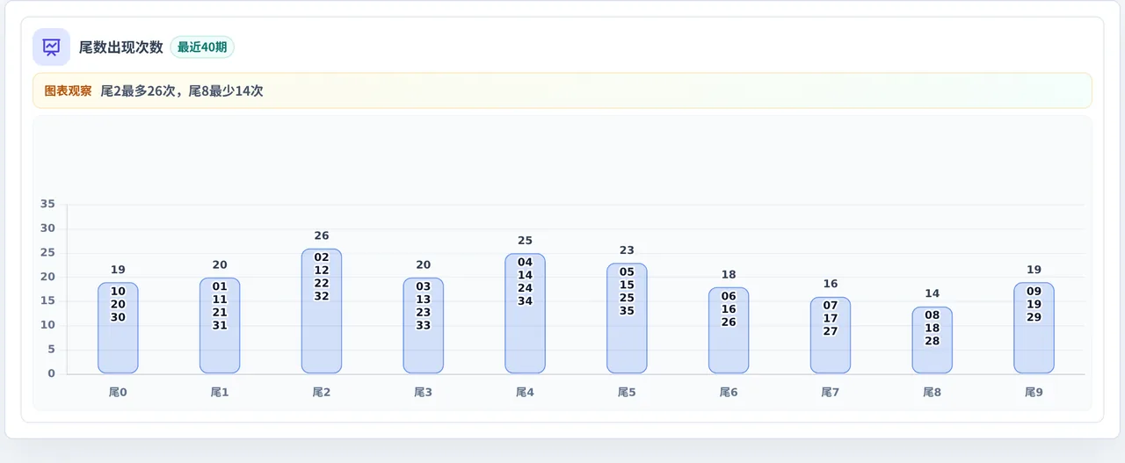Click the 尾2 x-axis label

322,393
